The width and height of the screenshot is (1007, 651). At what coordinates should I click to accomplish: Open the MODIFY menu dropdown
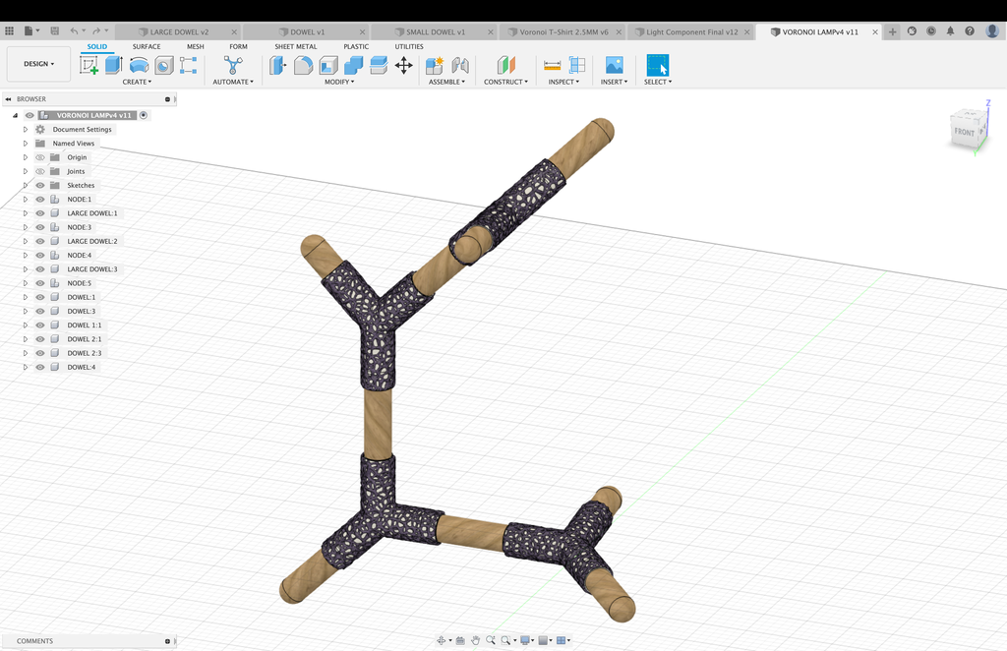pos(339,82)
